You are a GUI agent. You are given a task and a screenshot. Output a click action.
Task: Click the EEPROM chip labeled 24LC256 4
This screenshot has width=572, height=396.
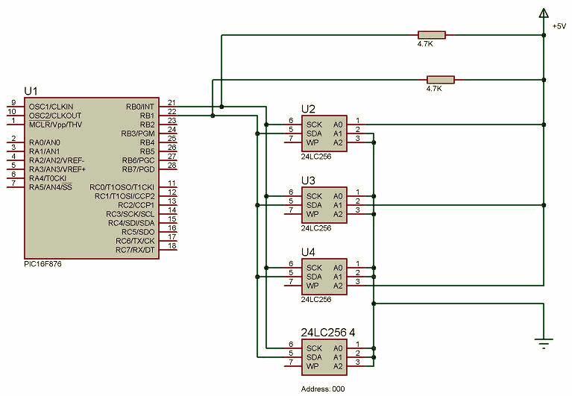[324, 357]
